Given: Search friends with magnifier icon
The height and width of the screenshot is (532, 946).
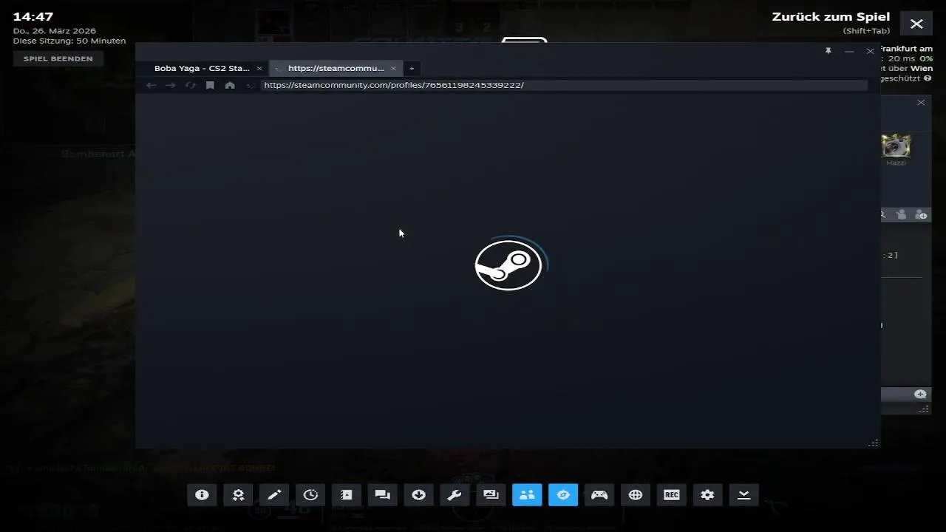Looking at the screenshot, I should pos(882,215).
